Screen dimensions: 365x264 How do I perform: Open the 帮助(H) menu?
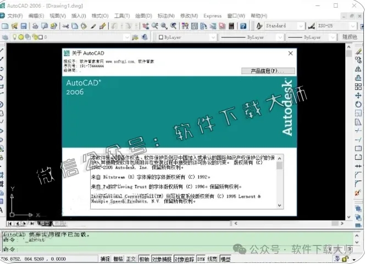[259, 16]
